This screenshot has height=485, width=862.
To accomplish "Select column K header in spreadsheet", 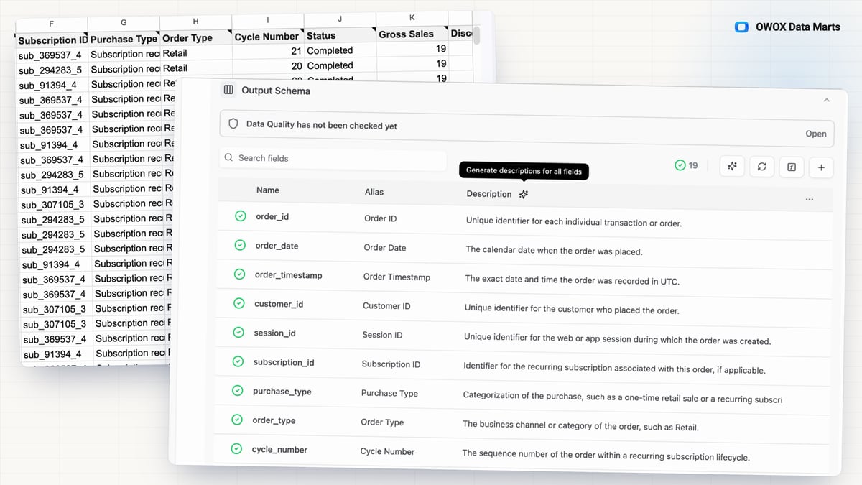I will tap(412, 17).
